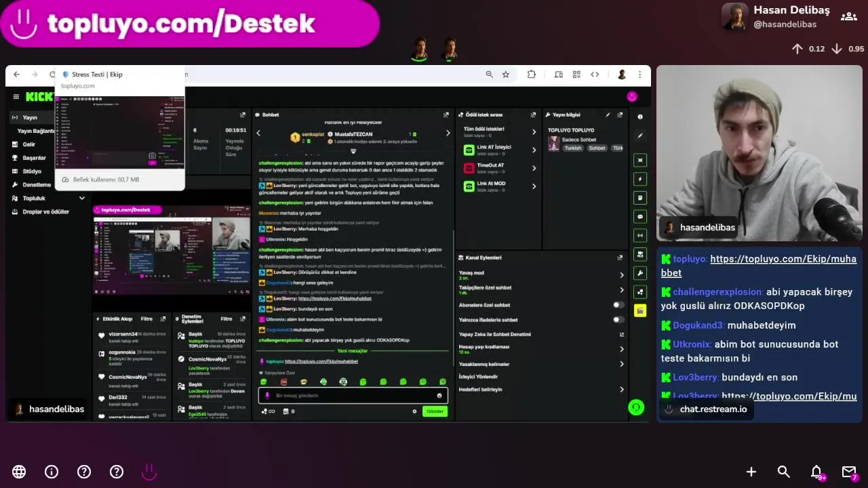This screenshot has width=868, height=488.
Task: Expand Topluluk sidebar section
Action: tap(49, 198)
